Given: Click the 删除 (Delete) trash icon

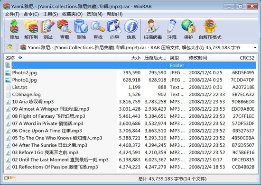Looking at the screenshot, I should pos(81,26).
